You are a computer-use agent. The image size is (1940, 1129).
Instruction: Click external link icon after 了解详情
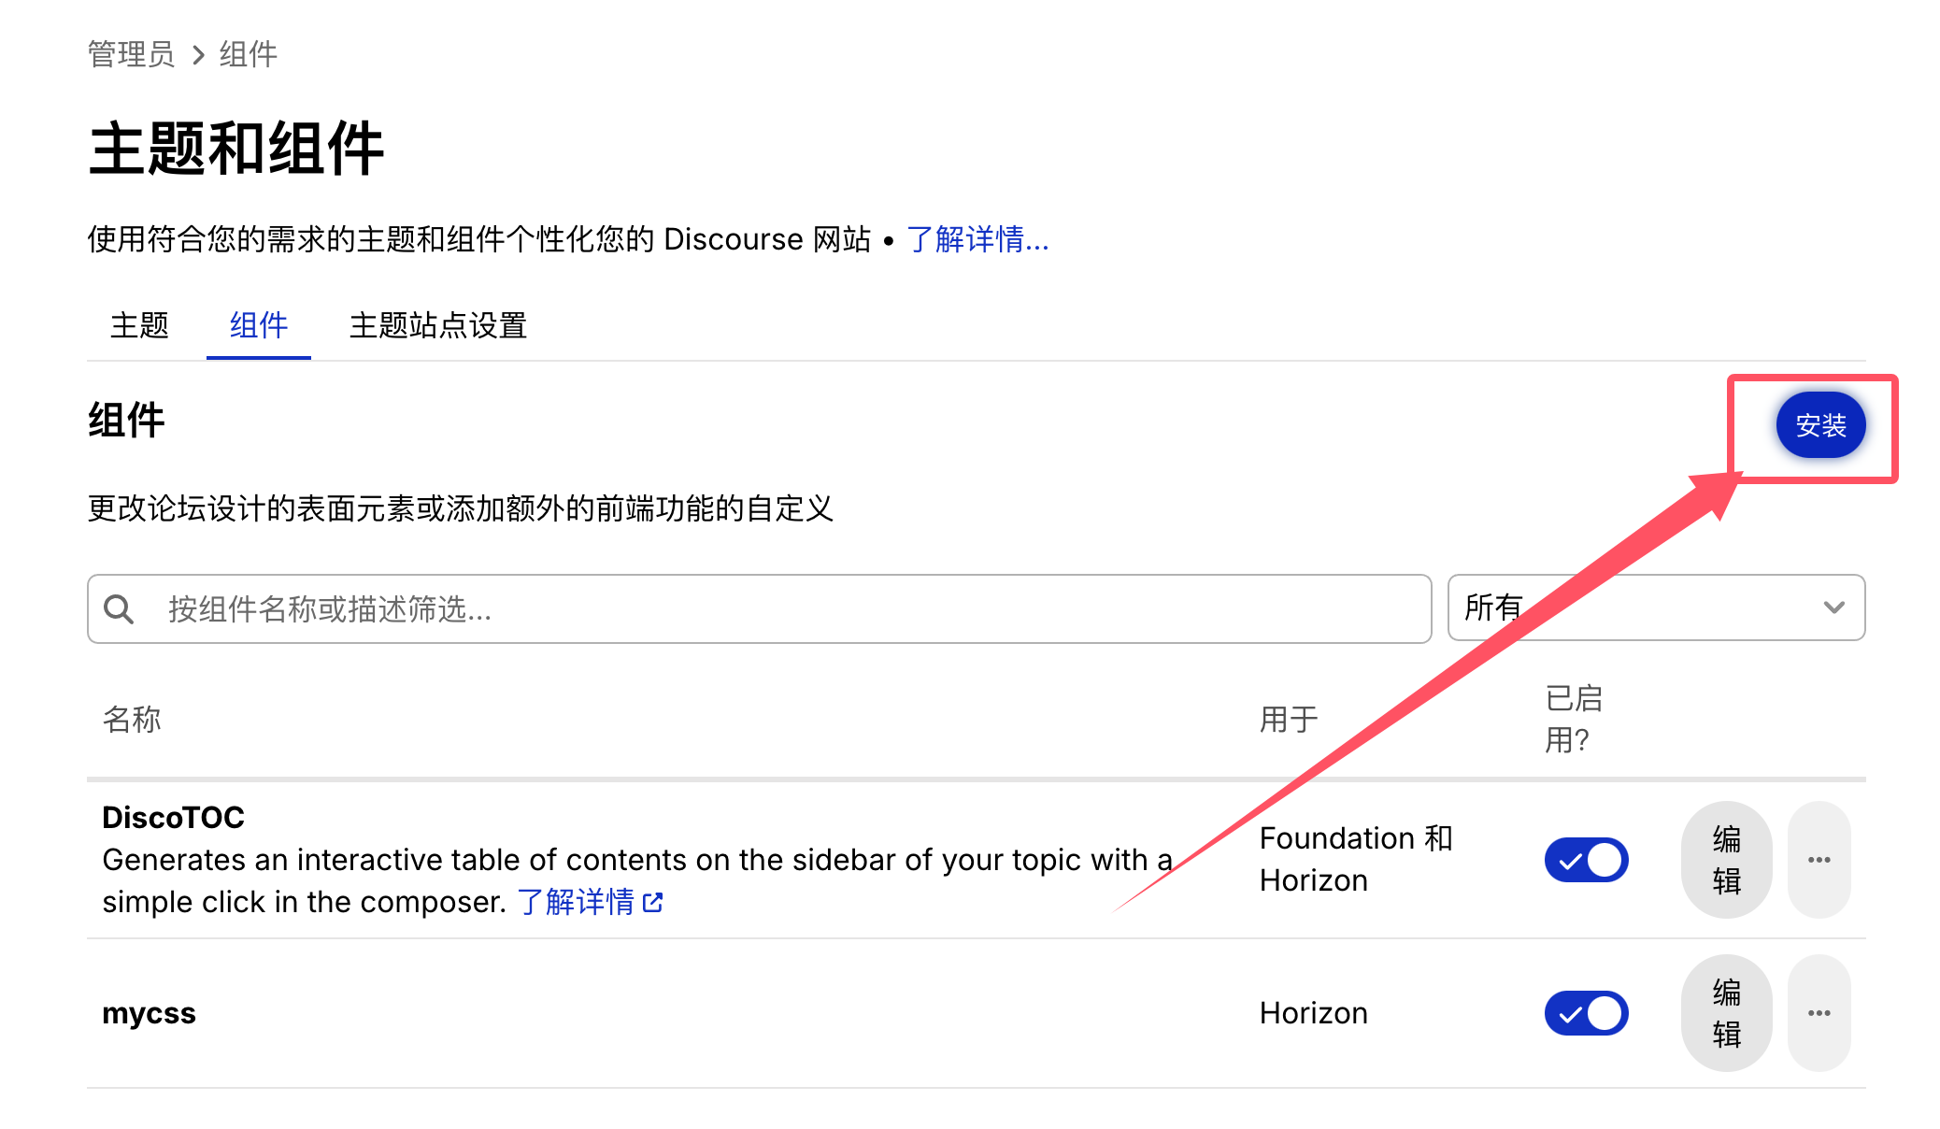coord(653,902)
